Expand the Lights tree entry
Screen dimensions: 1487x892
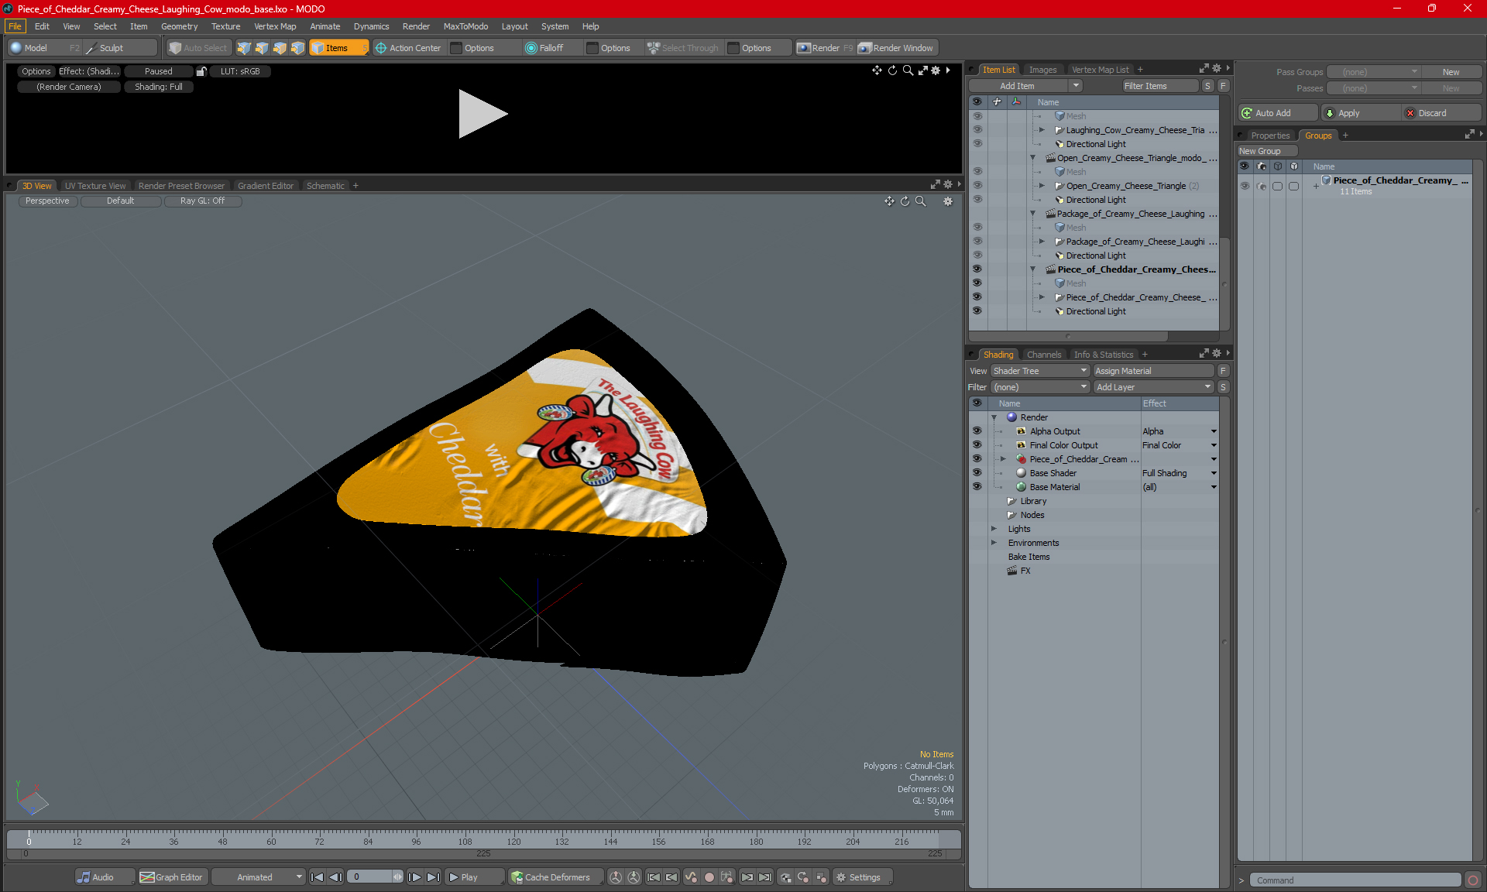pyautogui.click(x=994, y=529)
